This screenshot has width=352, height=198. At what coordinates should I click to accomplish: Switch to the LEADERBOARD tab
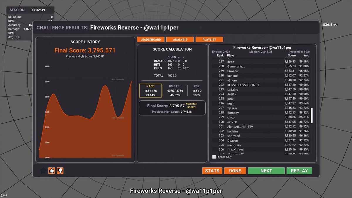coord(150,39)
